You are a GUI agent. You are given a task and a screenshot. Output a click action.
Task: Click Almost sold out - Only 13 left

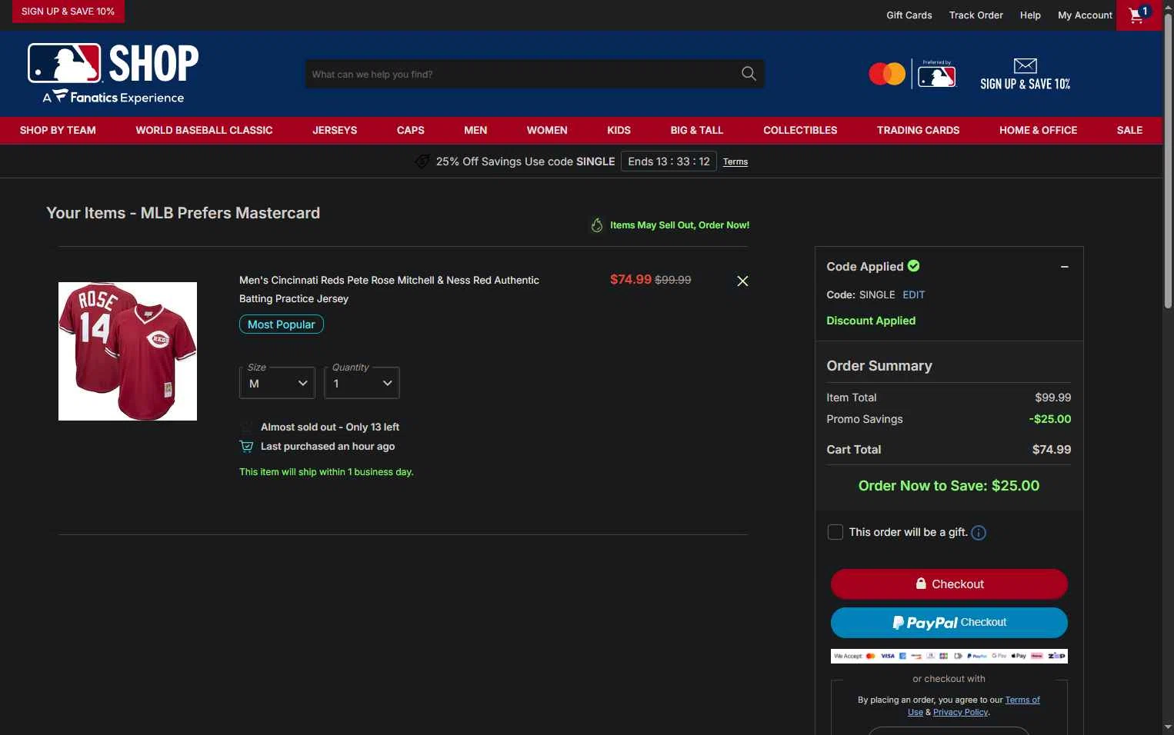click(330, 427)
